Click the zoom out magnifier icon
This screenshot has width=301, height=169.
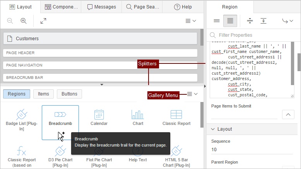pyautogui.click(x=10, y=21)
